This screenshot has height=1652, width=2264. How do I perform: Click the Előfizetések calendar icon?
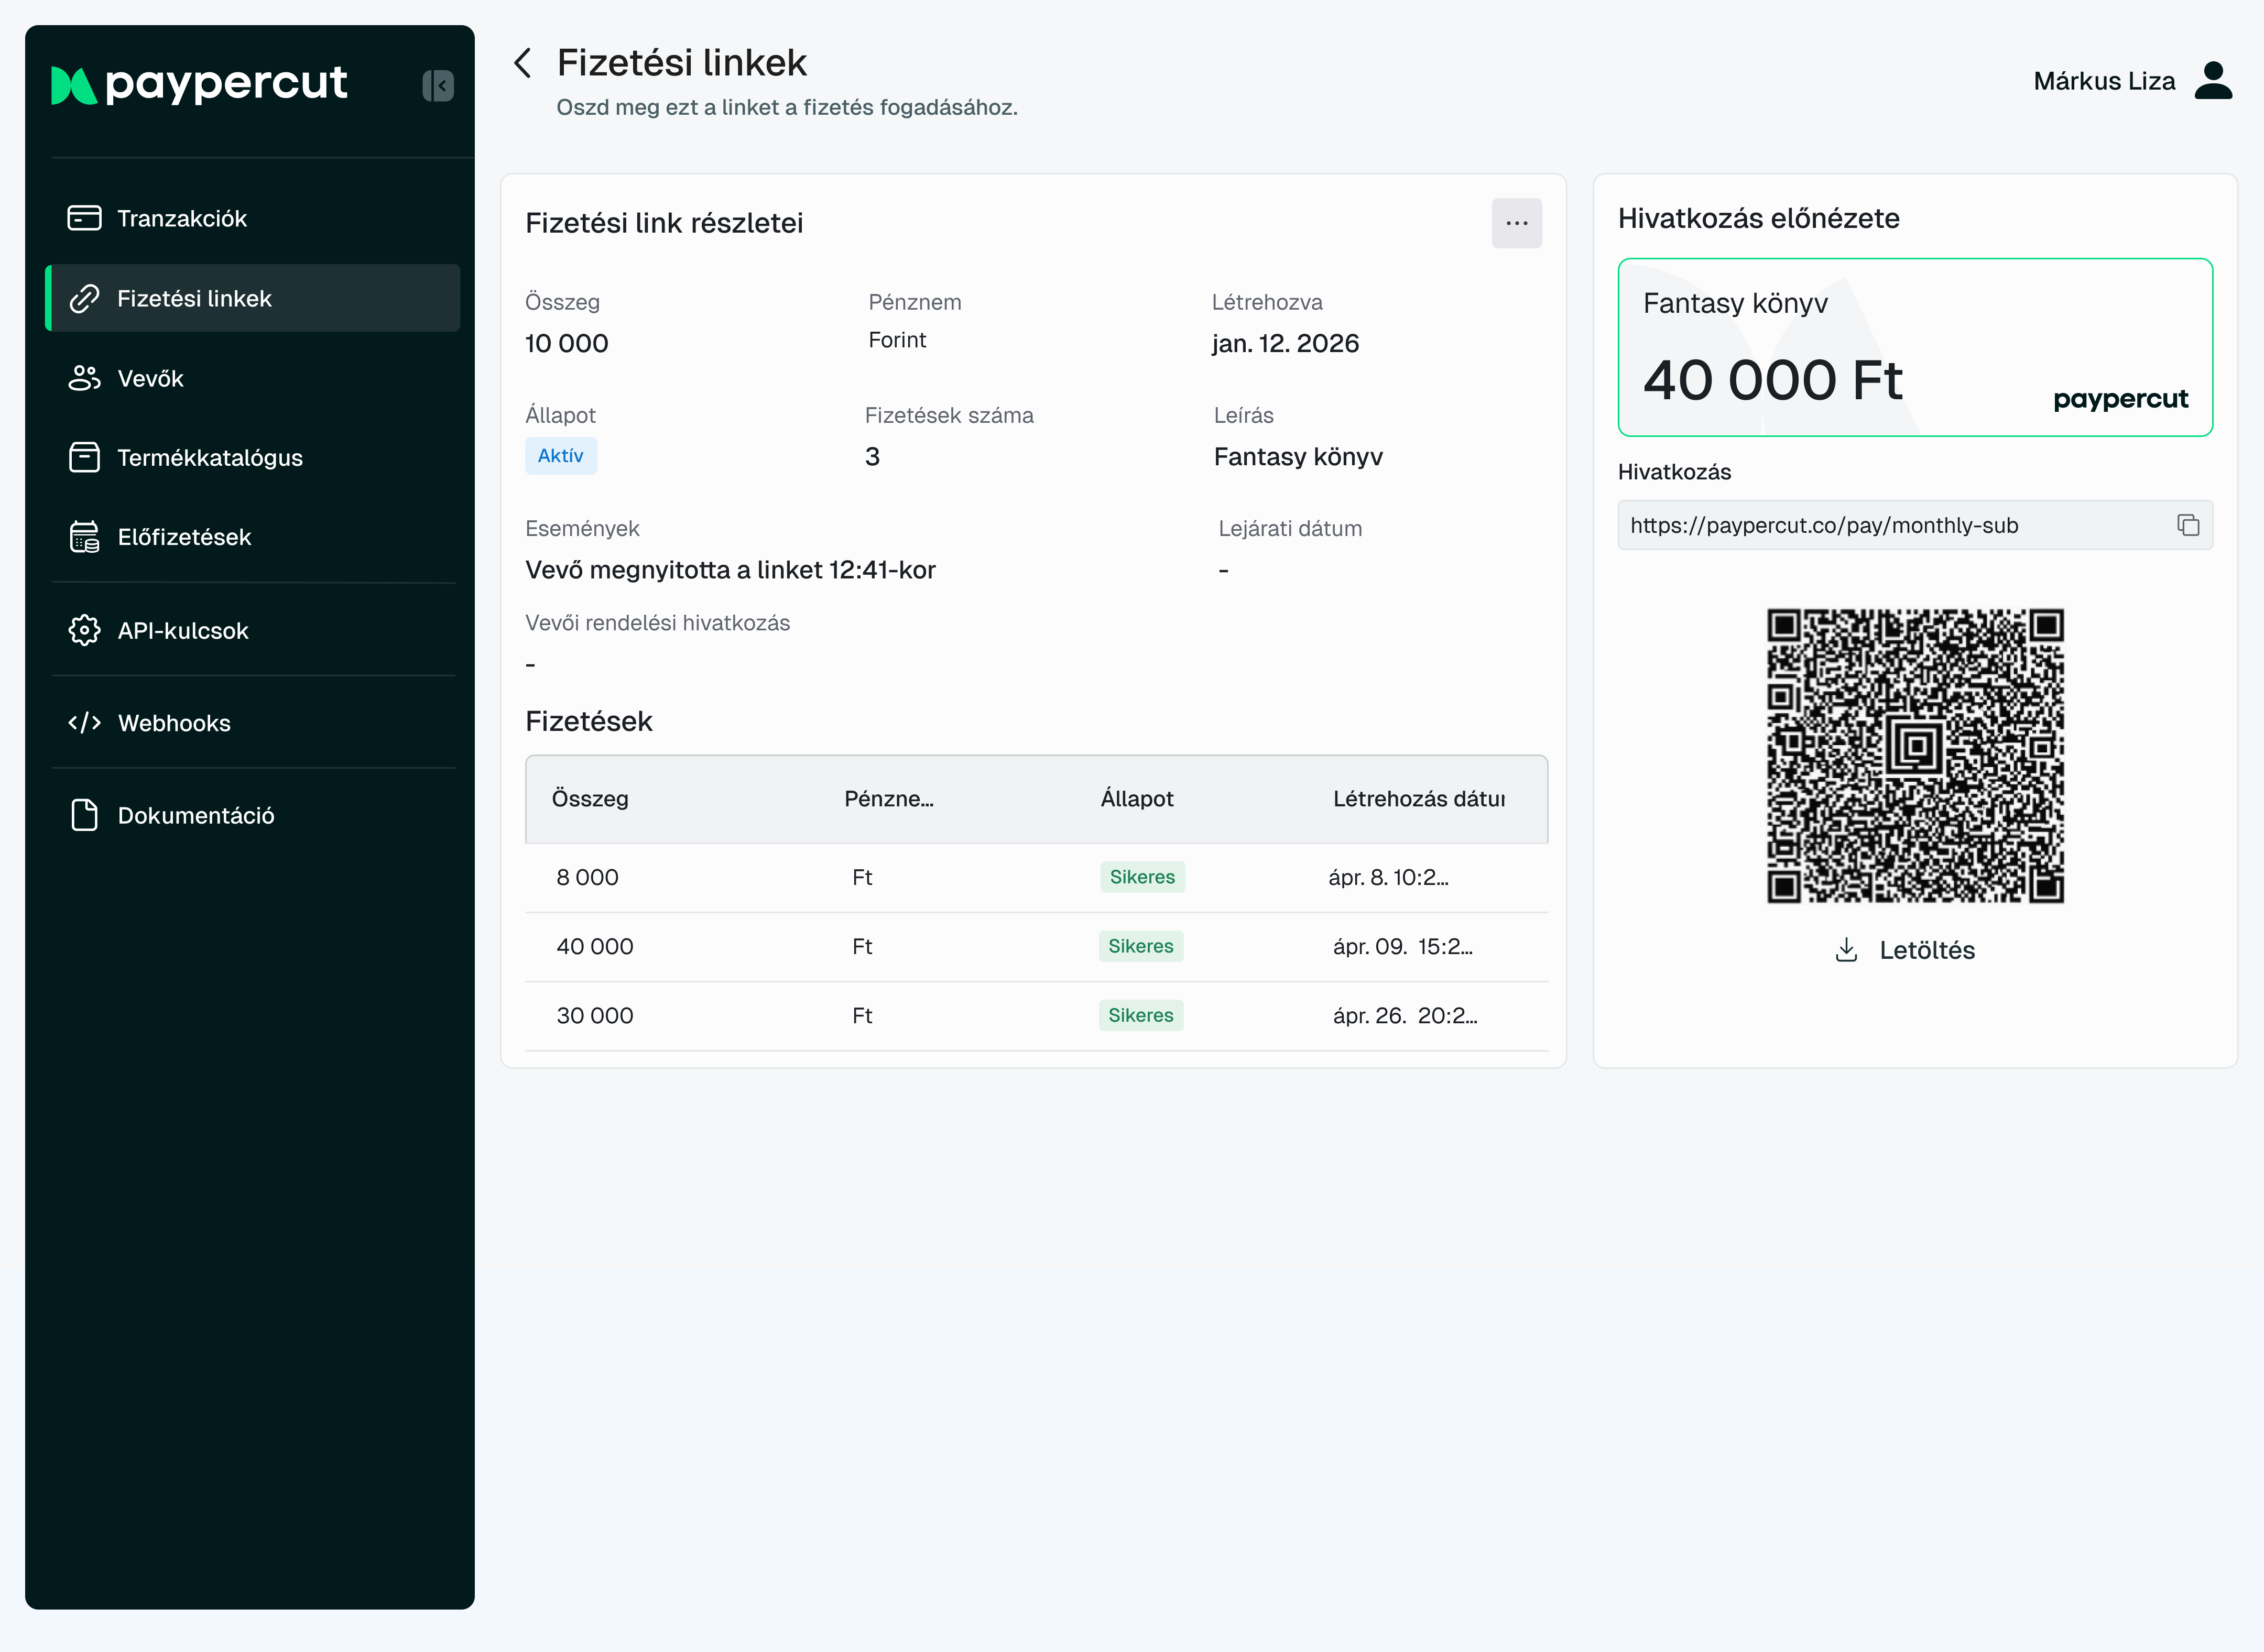pyautogui.click(x=84, y=537)
